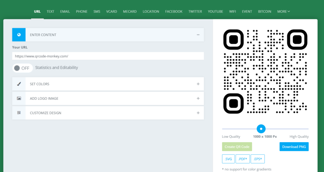Screen dimensions: 324x172
Task: Click the "High Quality" label
Action: coord(299,137)
